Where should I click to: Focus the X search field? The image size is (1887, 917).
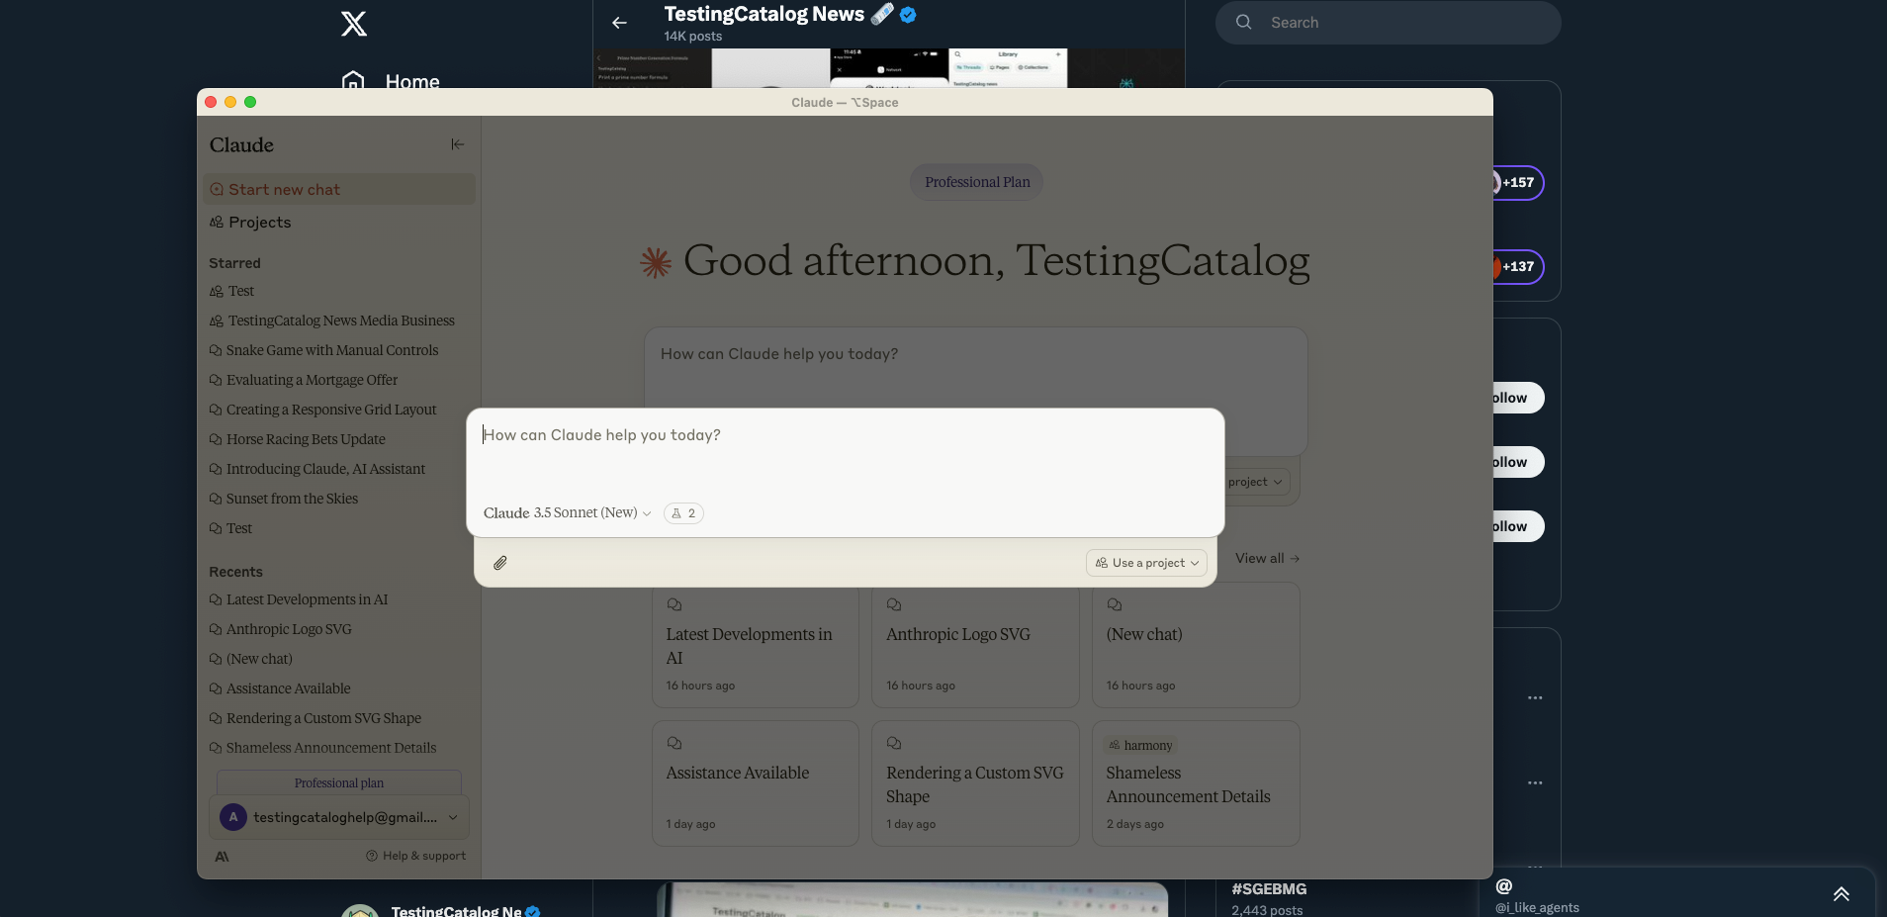pos(1389,22)
